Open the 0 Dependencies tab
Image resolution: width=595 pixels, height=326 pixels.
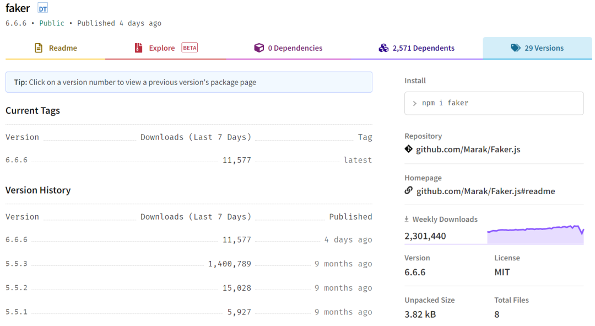pos(295,48)
